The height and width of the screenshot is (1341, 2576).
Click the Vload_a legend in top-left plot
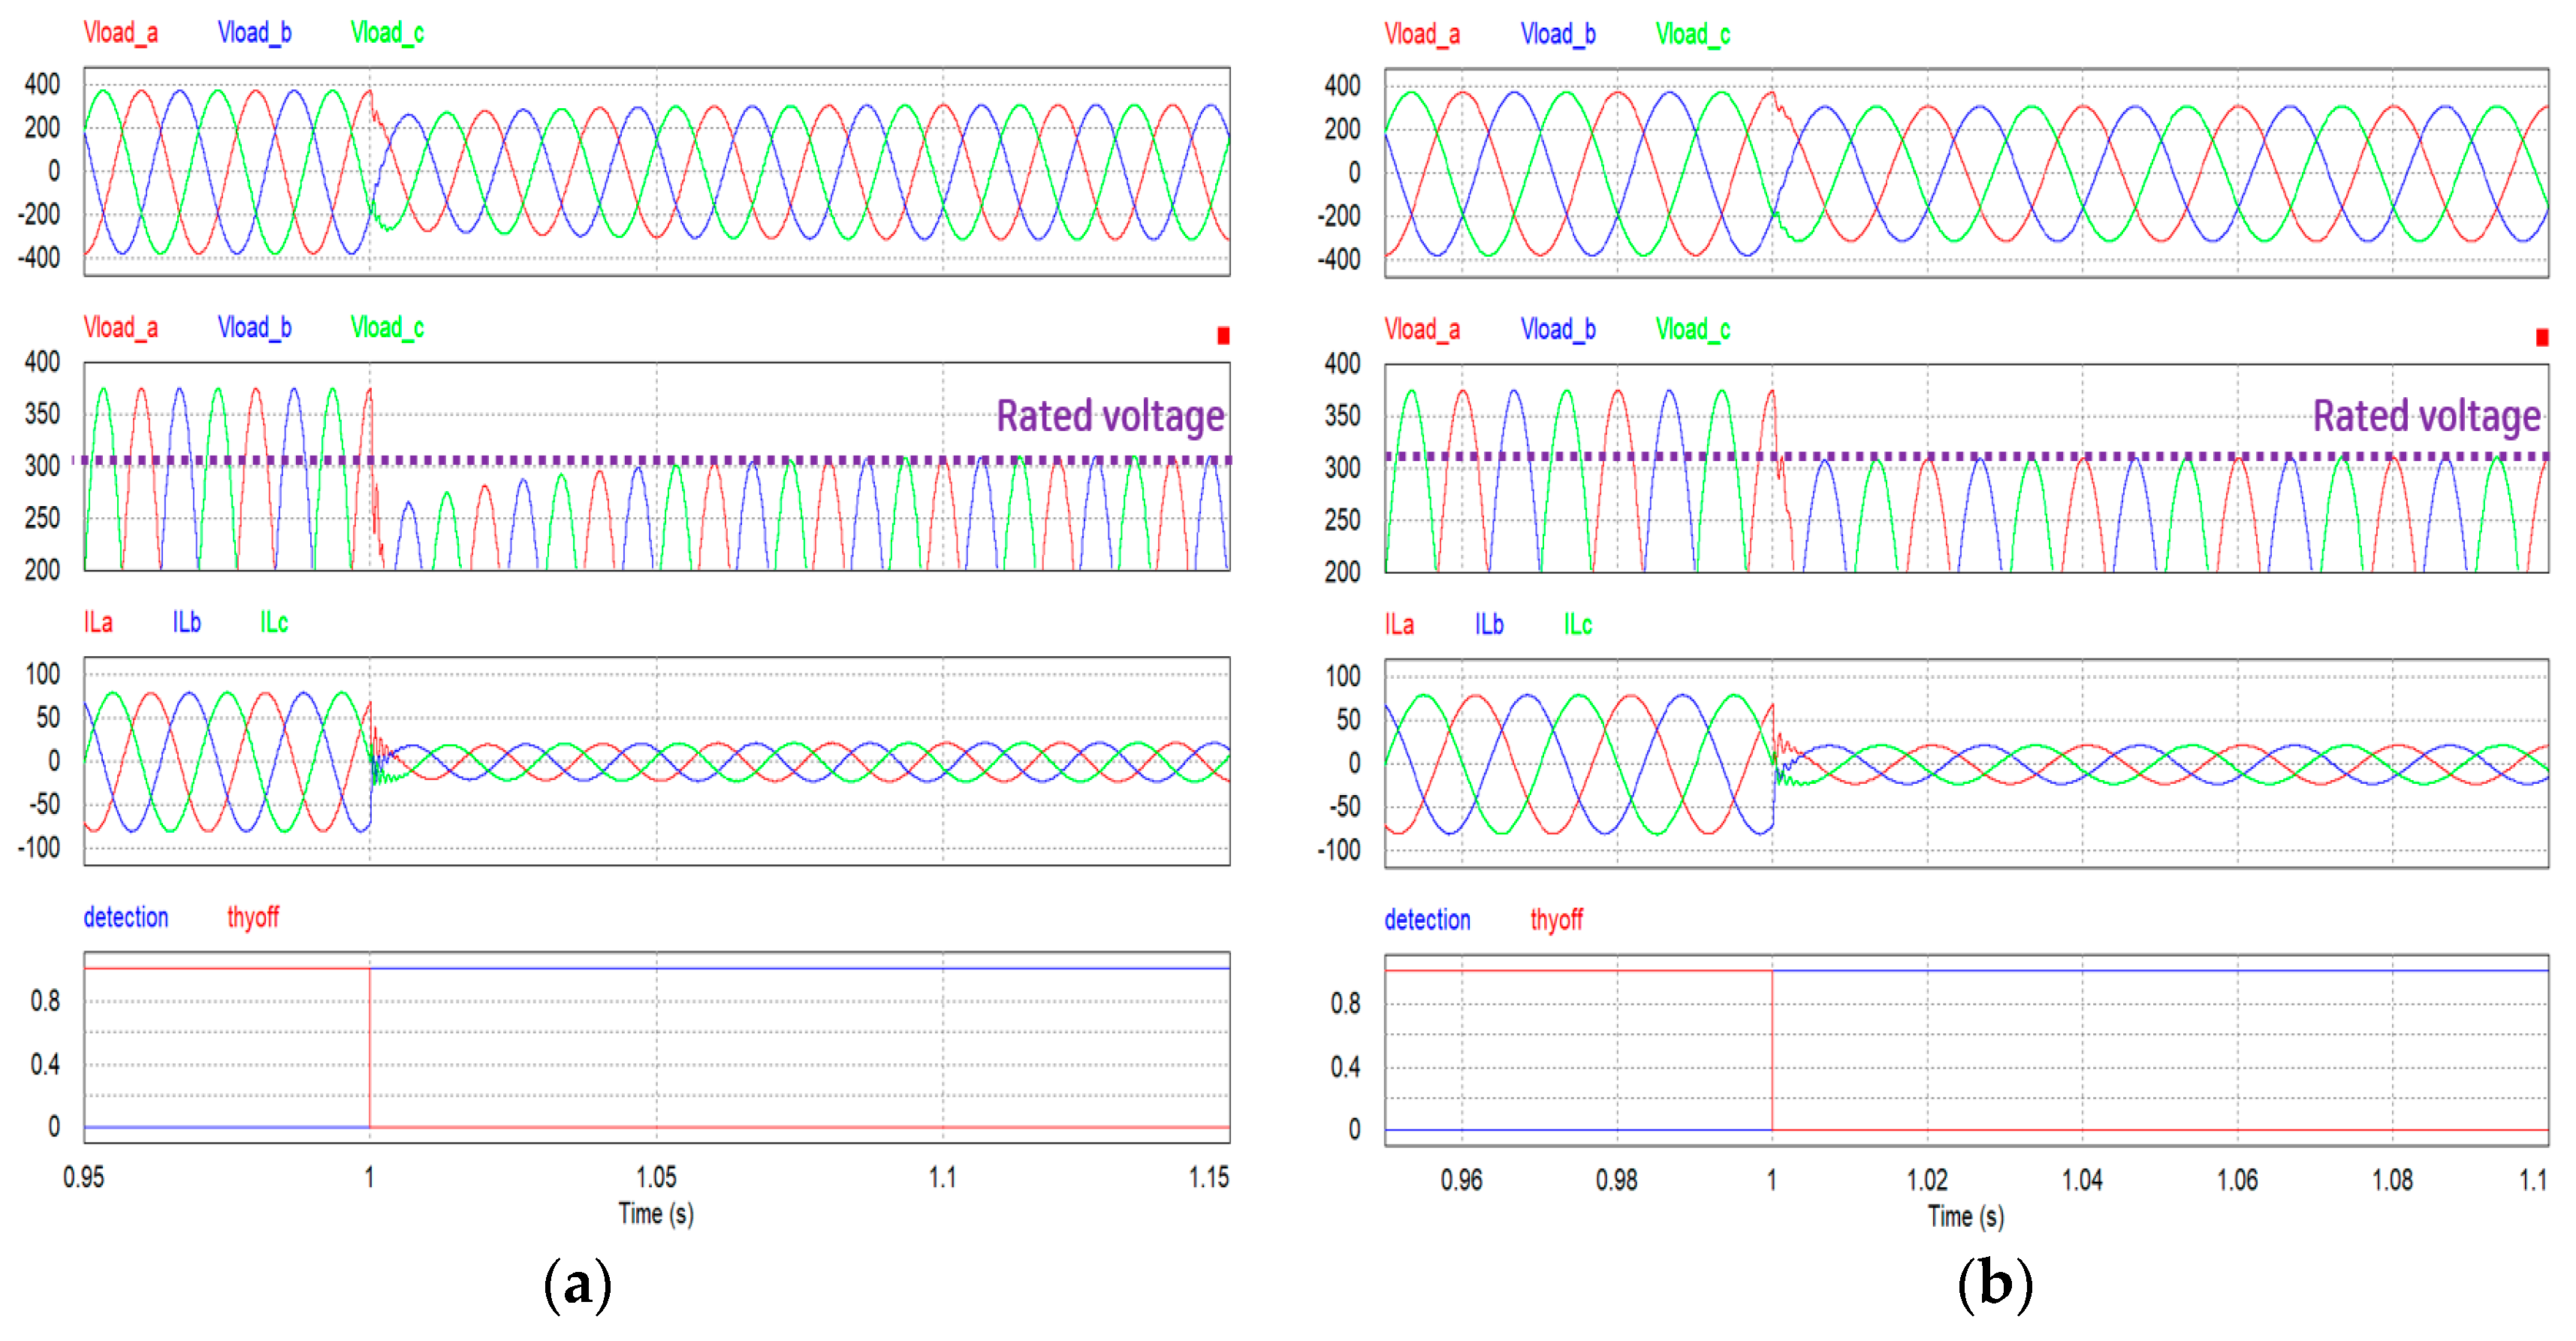tap(120, 33)
